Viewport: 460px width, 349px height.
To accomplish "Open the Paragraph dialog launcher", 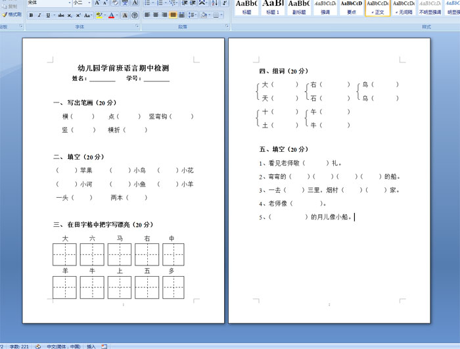I will click(227, 26).
